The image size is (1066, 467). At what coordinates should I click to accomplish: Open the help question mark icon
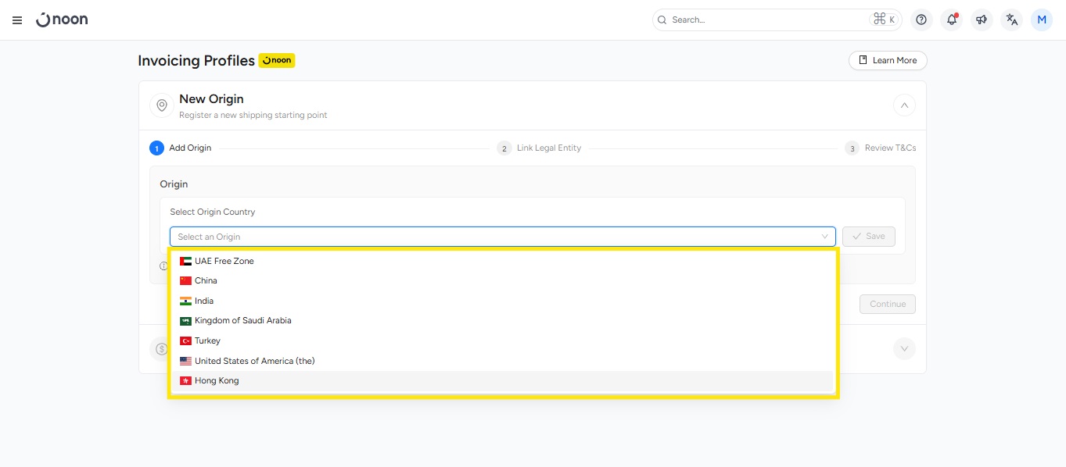coord(921,20)
